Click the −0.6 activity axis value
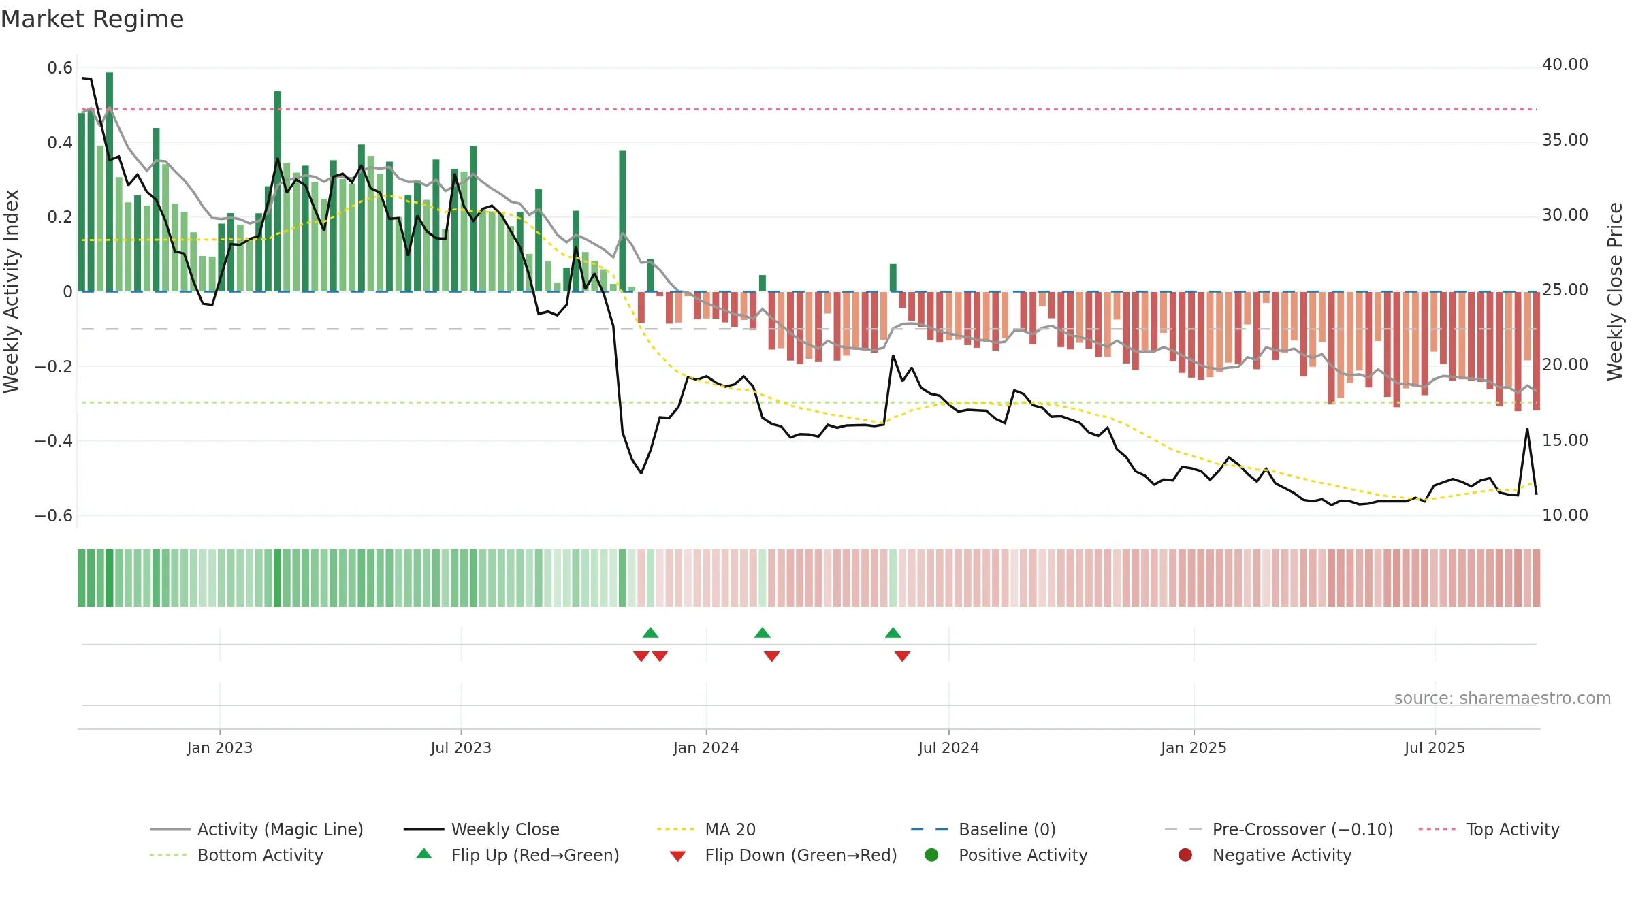The width and height of the screenshot is (1634, 919). 54,516
